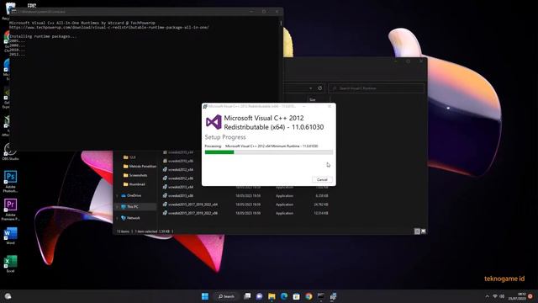Open network settings from tray
The height and width of the screenshot is (303, 538).
pyautogui.click(x=495, y=296)
